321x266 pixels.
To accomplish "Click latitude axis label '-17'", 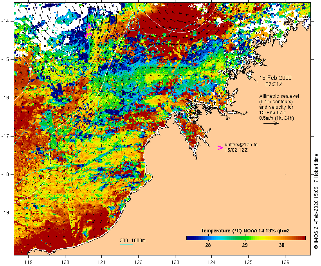I will coord(5,136).
